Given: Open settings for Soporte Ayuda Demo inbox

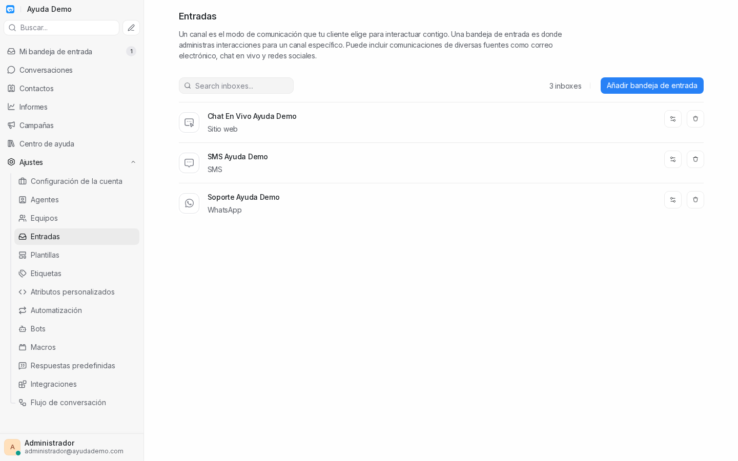Looking at the screenshot, I should click(x=672, y=200).
